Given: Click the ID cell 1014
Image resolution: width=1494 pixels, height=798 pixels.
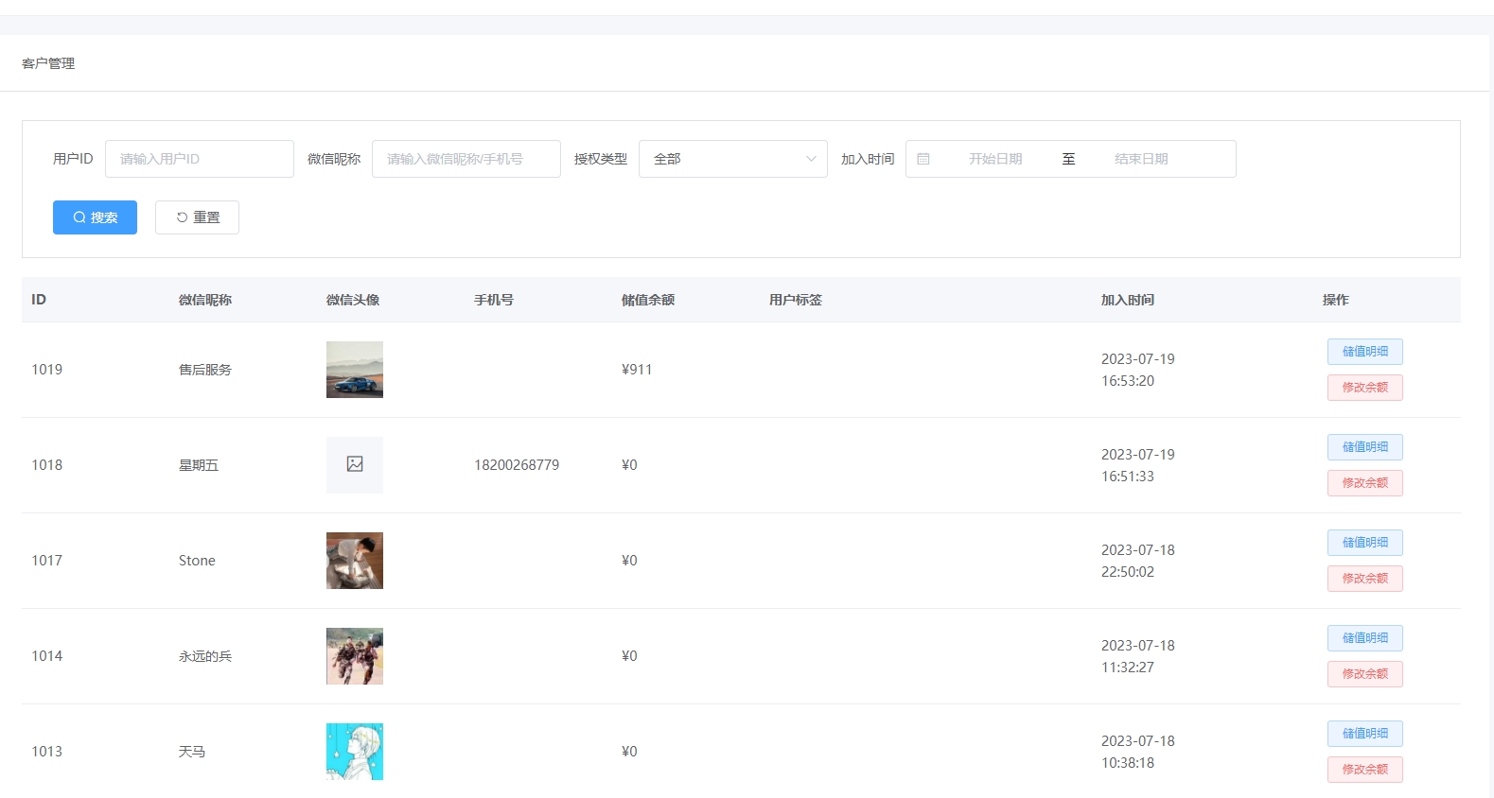Looking at the screenshot, I should (x=47, y=656).
